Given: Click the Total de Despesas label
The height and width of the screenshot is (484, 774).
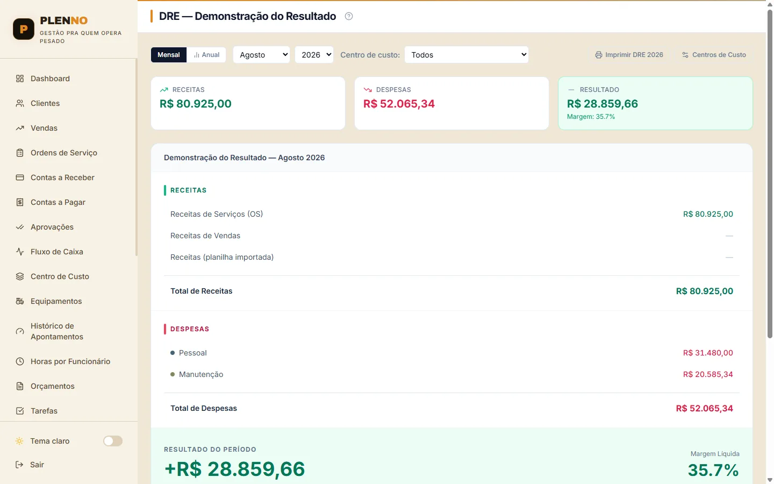Looking at the screenshot, I should point(204,408).
